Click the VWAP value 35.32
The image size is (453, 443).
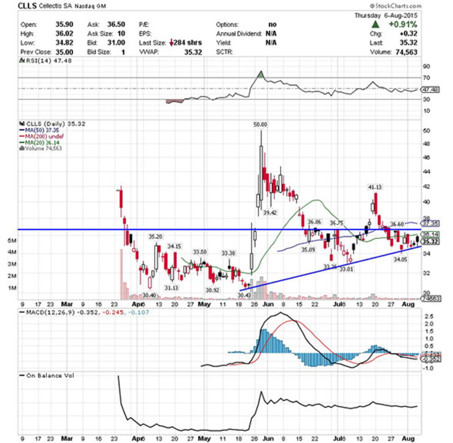pyautogui.click(x=193, y=52)
